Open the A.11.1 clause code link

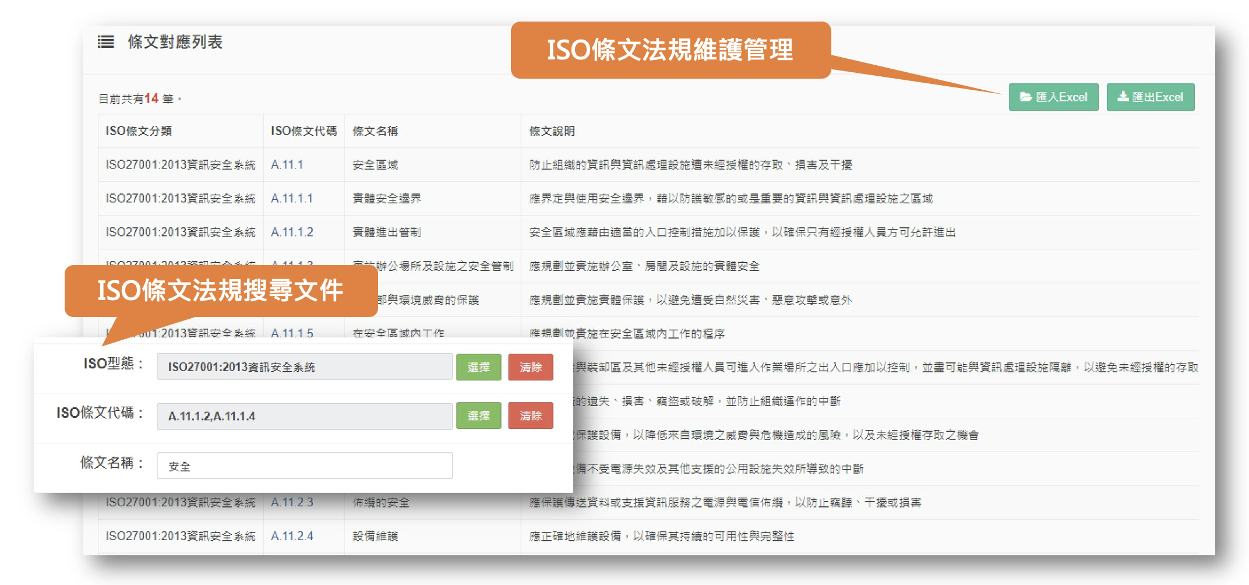(287, 165)
